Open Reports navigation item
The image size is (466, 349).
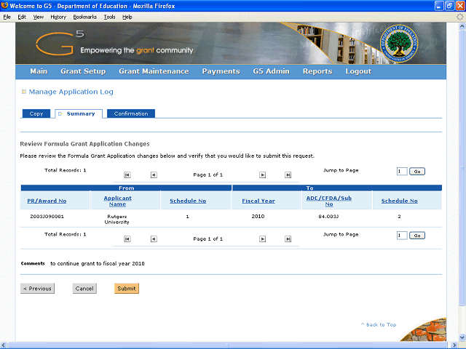317,71
